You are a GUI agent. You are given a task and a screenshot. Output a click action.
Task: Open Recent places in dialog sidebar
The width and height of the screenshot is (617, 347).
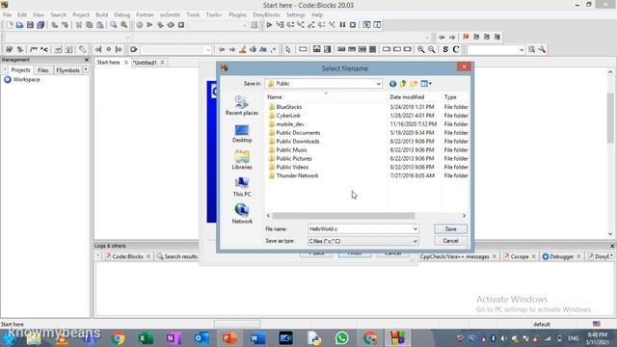[x=242, y=106]
